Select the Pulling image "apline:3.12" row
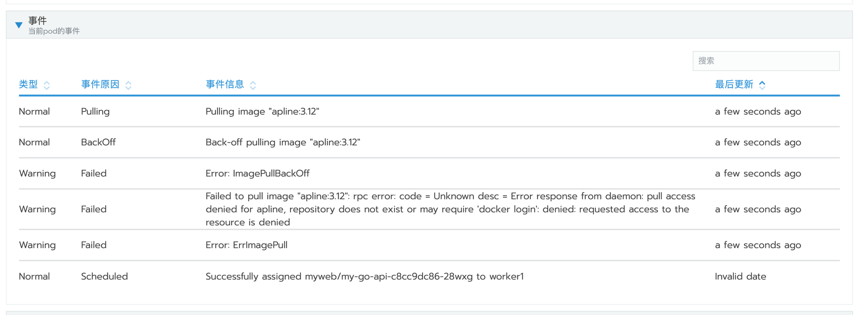This screenshot has height=315, width=866. [x=429, y=112]
